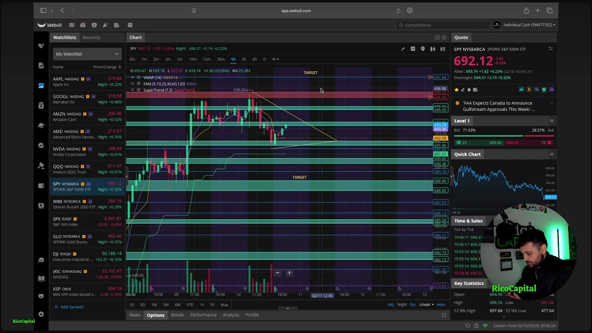
Task: Open the Options tab
Action: (x=155, y=315)
